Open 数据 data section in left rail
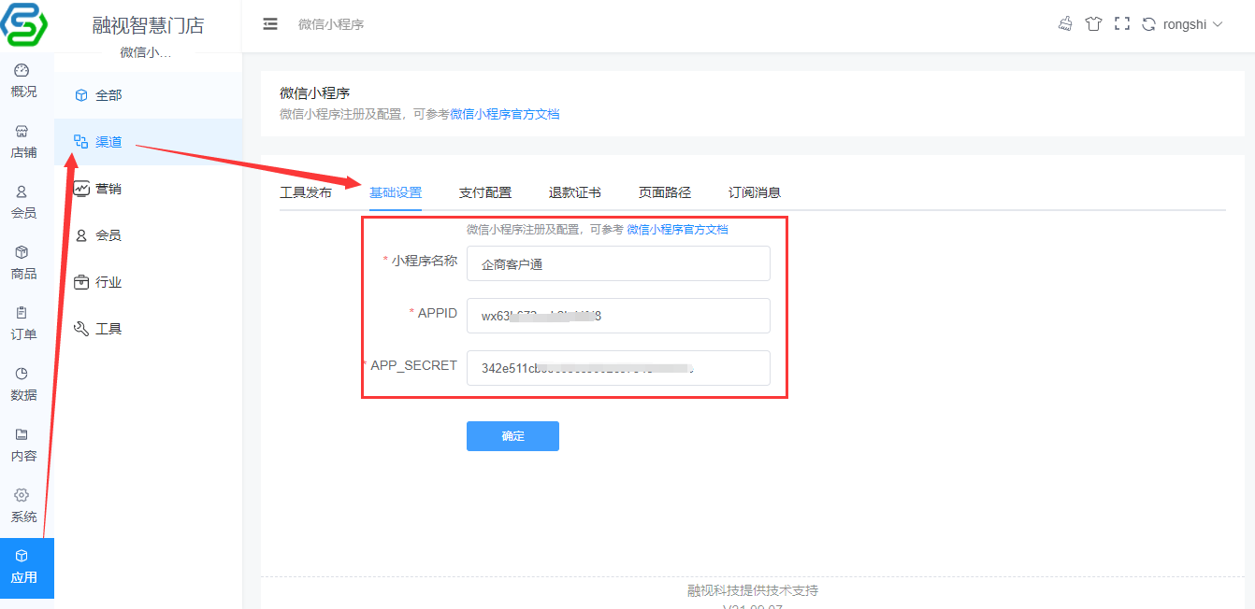Viewport: 1255px width, 609px height. [x=23, y=384]
